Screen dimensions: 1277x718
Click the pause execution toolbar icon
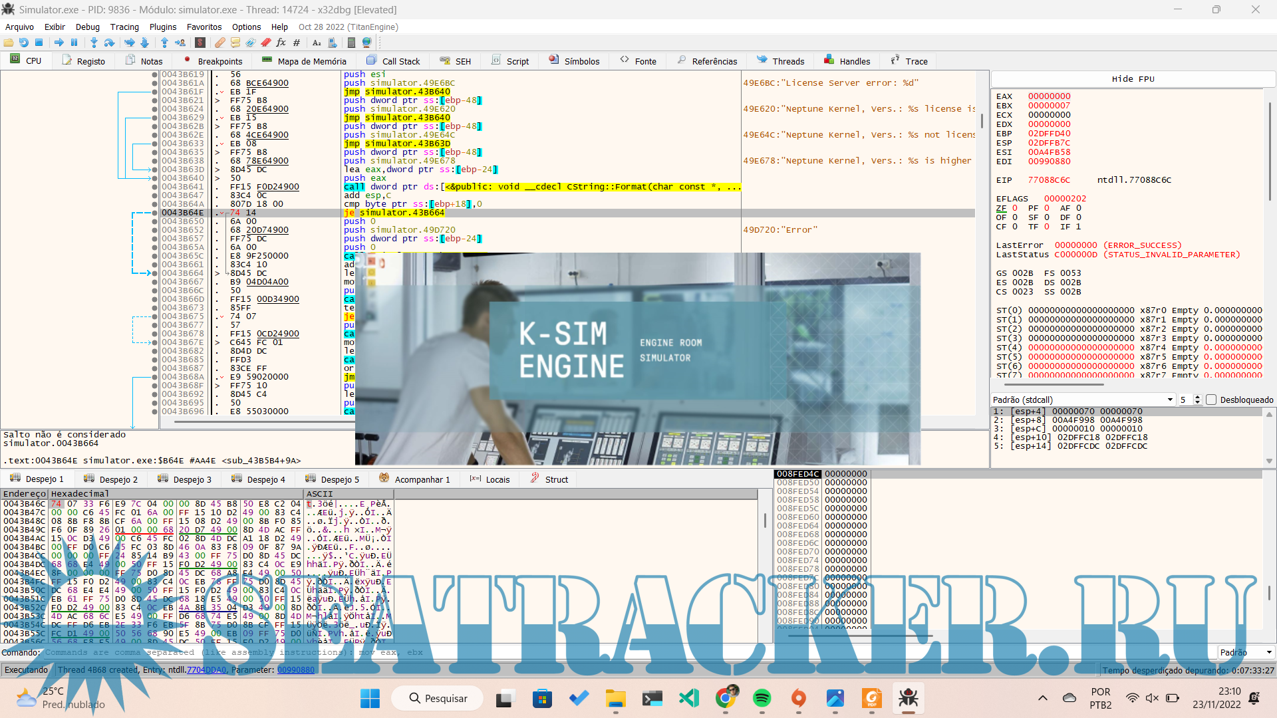coord(74,43)
